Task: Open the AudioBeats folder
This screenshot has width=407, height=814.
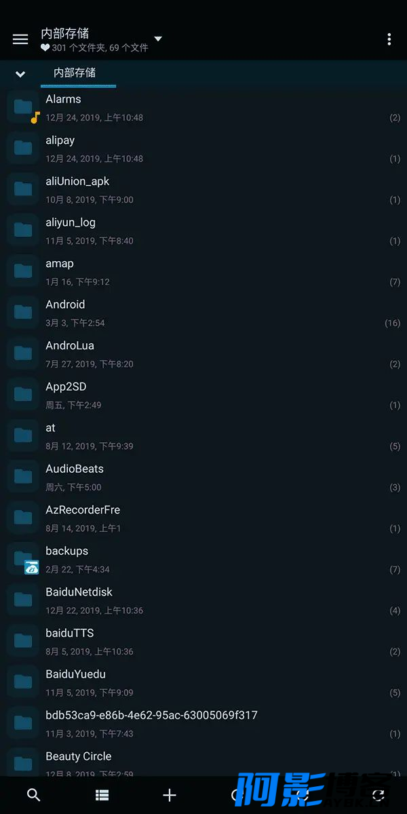Action: pyautogui.click(x=203, y=477)
